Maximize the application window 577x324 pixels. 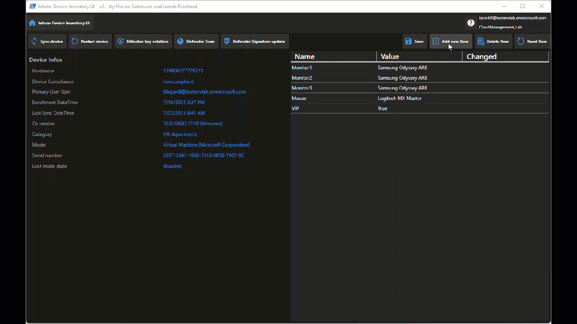click(522, 6)
